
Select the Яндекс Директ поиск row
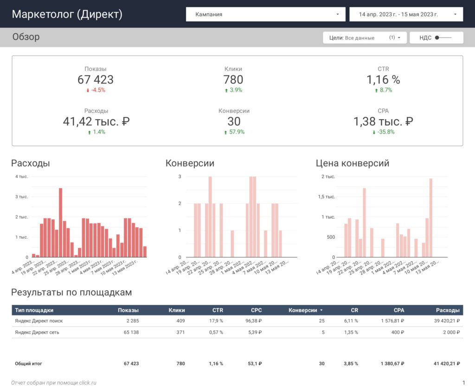(237, 321)
